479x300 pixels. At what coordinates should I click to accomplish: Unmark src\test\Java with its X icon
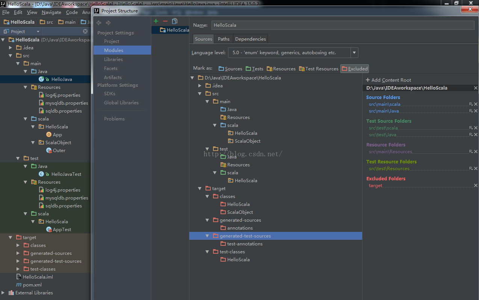(476, 135)
